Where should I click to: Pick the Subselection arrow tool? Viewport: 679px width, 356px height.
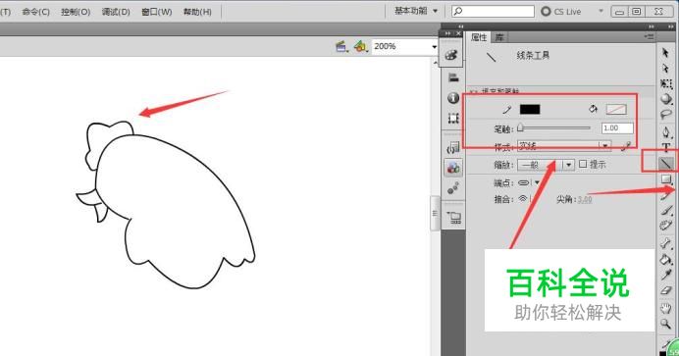tap(666, 69)
